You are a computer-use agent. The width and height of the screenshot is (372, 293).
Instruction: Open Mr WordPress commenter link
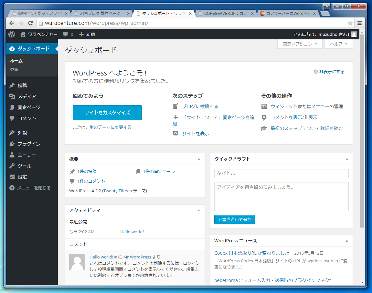[x=137, y=257]
